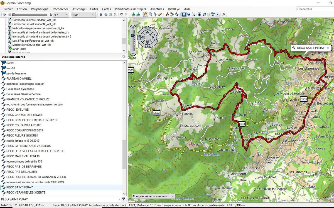The height and width of the screenshot is (208, 334).
Task: Select the New Track footprints tool
Action: click(177, 14)
